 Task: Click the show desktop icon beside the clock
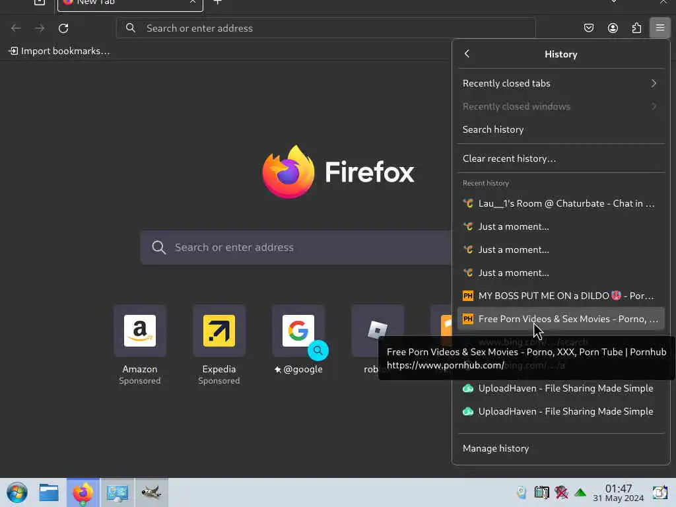pyautogui.click(x=660, y=492)
